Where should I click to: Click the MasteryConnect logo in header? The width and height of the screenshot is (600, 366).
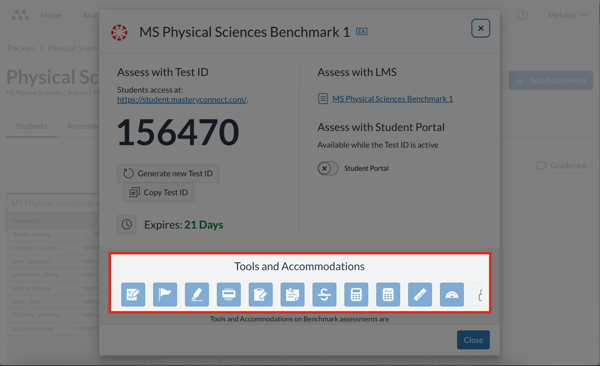pos(20,15)
